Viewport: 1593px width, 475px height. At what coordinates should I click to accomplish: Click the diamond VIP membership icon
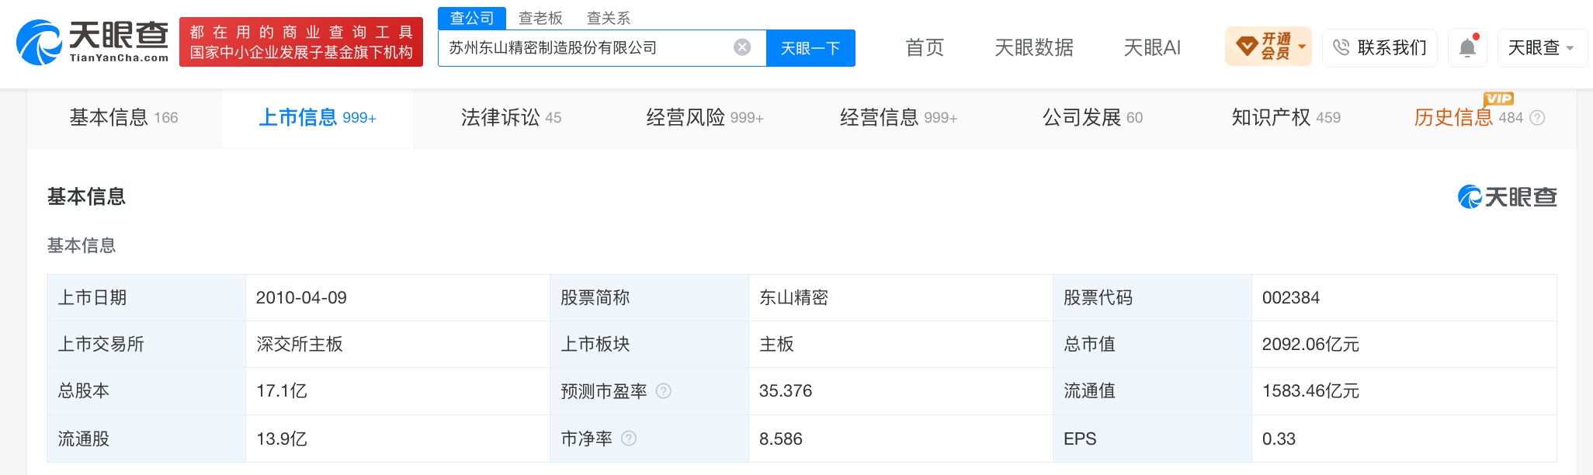[x=1247, y=47]
